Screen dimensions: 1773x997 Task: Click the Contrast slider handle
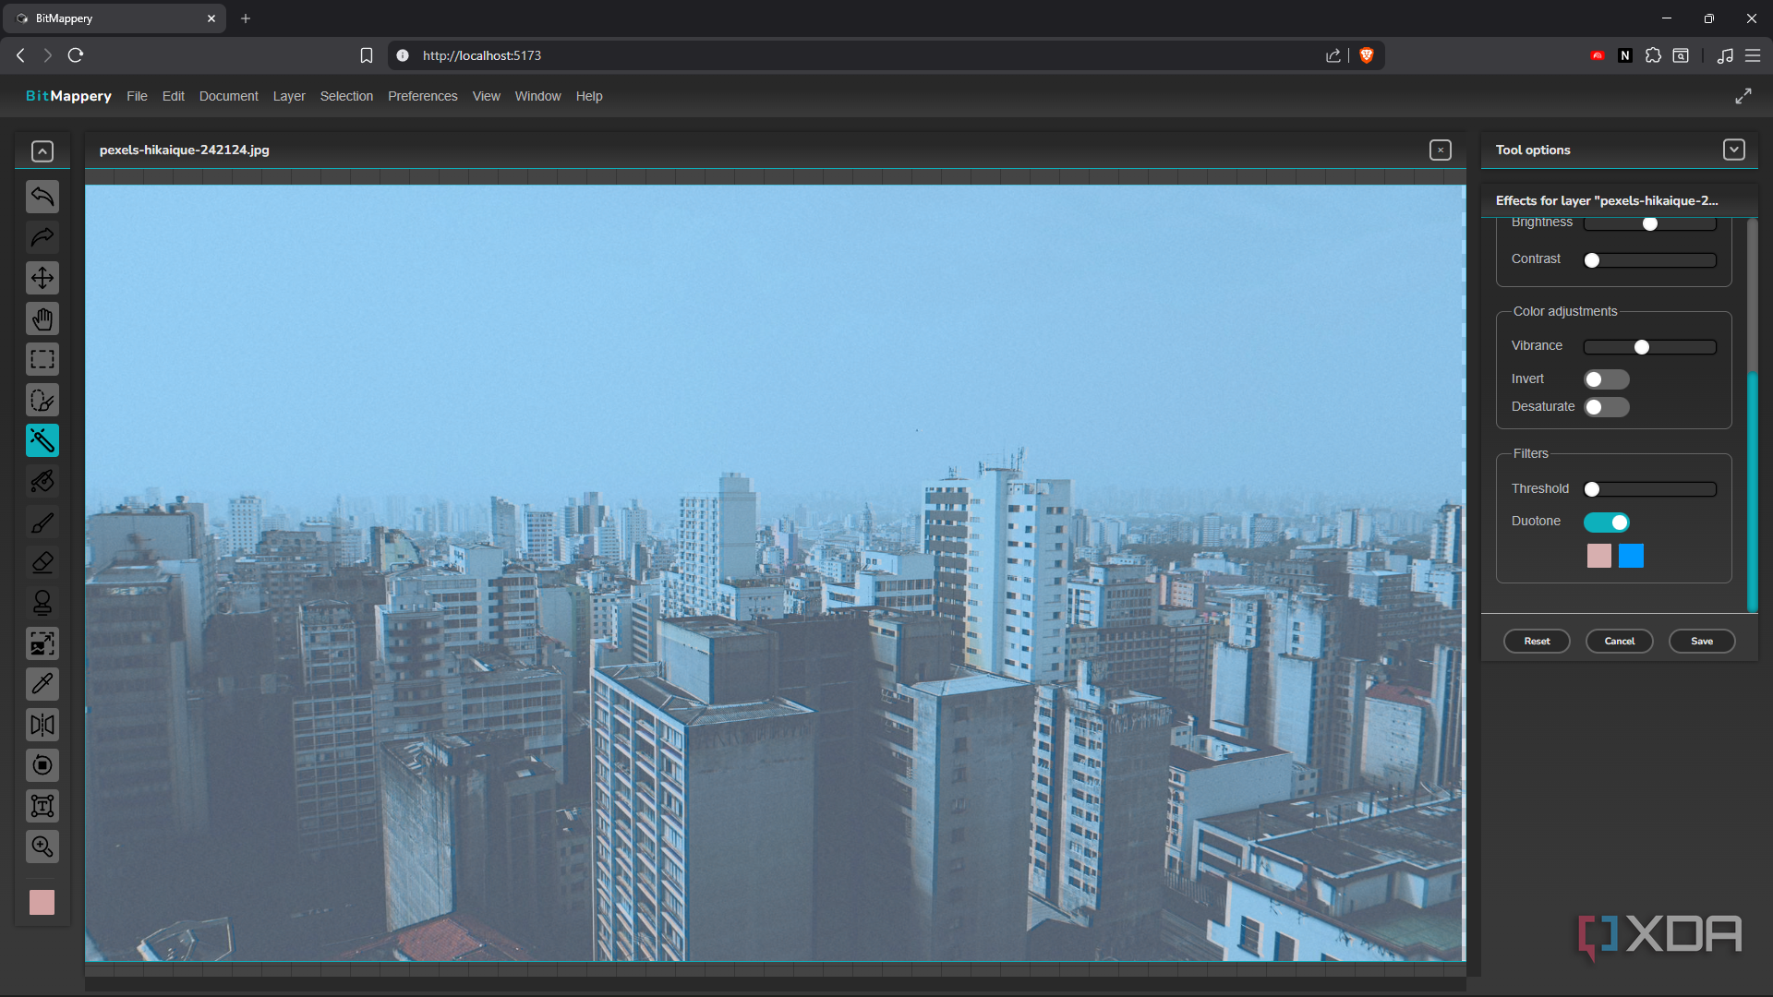coord(1592,260)
